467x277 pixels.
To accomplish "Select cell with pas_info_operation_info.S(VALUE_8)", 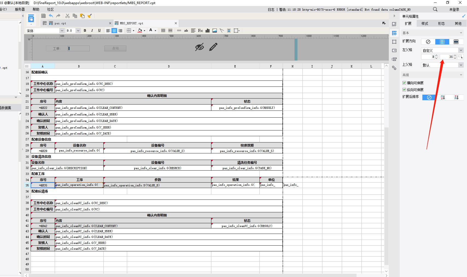I will tap(157, 185).
